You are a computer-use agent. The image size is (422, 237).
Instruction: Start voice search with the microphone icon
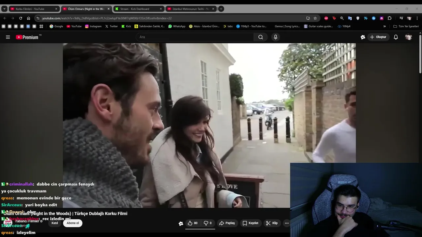click(276, 37)
